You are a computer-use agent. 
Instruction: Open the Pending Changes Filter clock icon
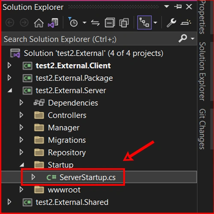point(73,22)
